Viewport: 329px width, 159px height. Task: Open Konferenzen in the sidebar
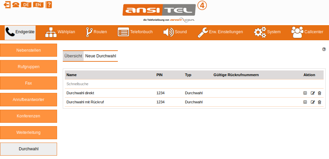(x=29, y=116)
